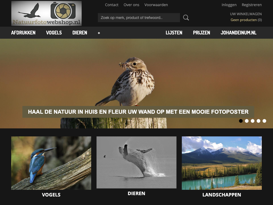Select the fifth slider dot
The width and height of the screenshot is (273, 205).
click(264, 121)
